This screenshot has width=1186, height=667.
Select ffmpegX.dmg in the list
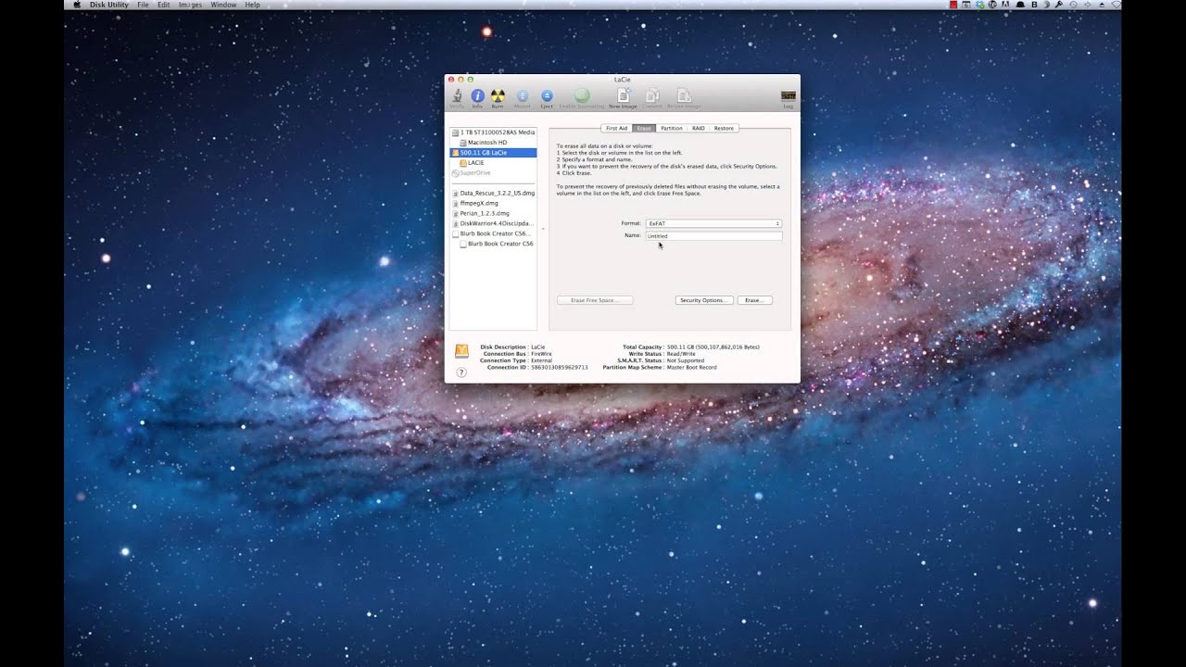coord(493,203)
